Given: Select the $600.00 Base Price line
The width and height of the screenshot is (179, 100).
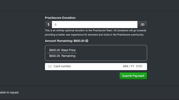Looking at the screenshot, I should (x=62, y=50).
